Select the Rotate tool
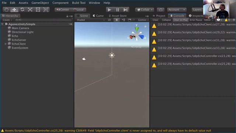Screen dimensions: 236x133 pyautogui.click(x=22, y=10)
